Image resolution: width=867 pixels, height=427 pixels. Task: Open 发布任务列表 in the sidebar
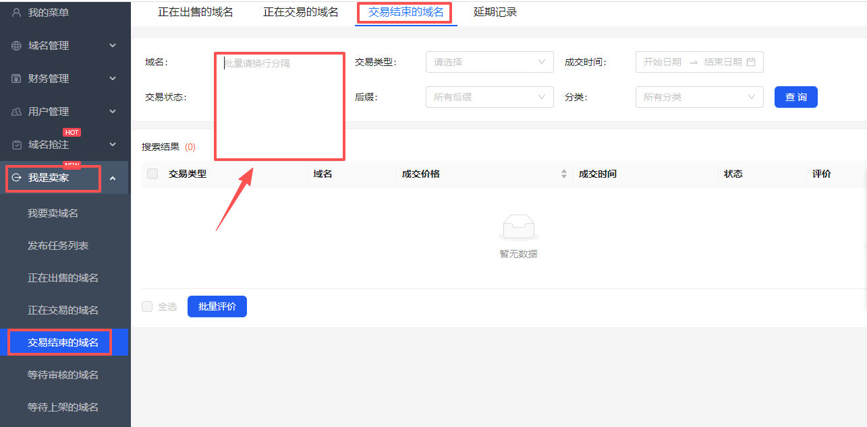point(58,245)
